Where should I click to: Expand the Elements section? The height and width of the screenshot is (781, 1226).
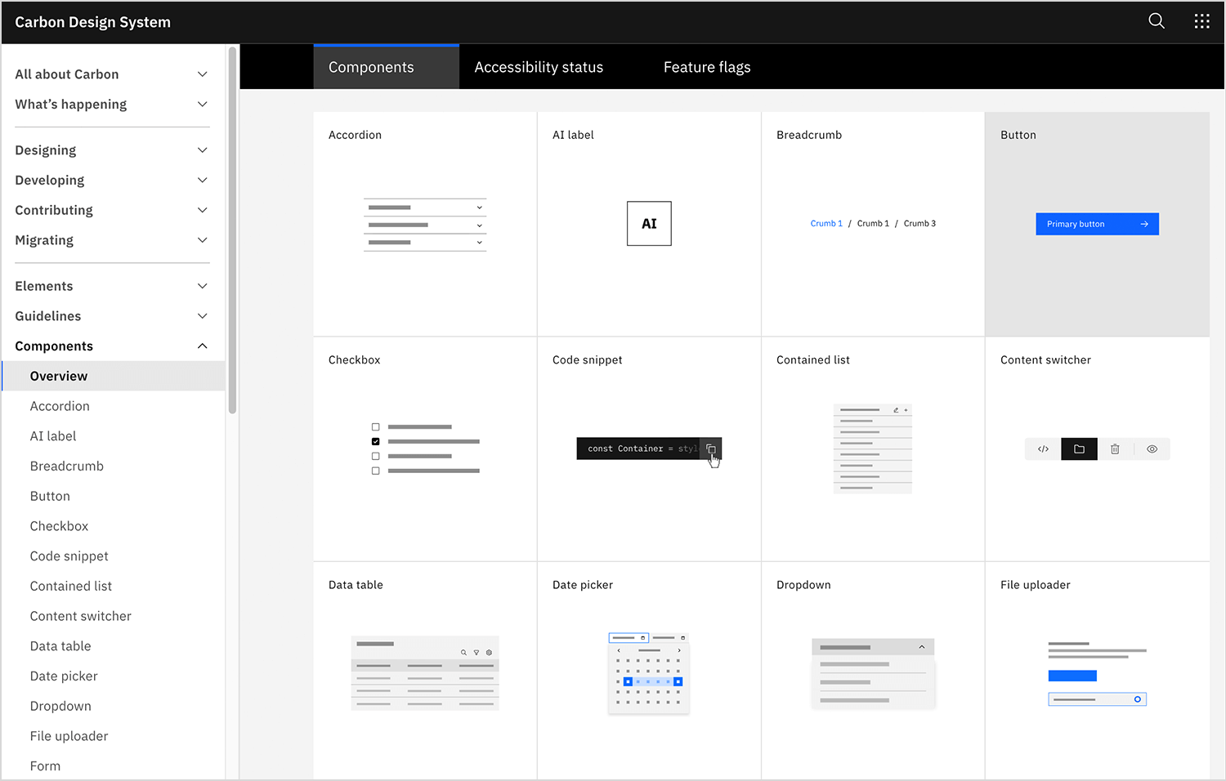click(x=112, y=286)
